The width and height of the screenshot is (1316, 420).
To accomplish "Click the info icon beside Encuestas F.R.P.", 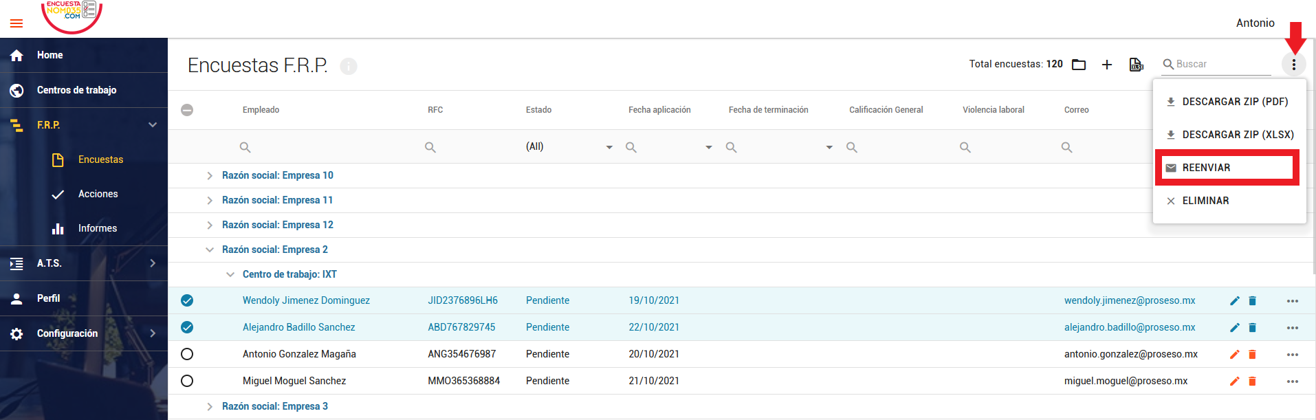I will click(x=349, y=66).
